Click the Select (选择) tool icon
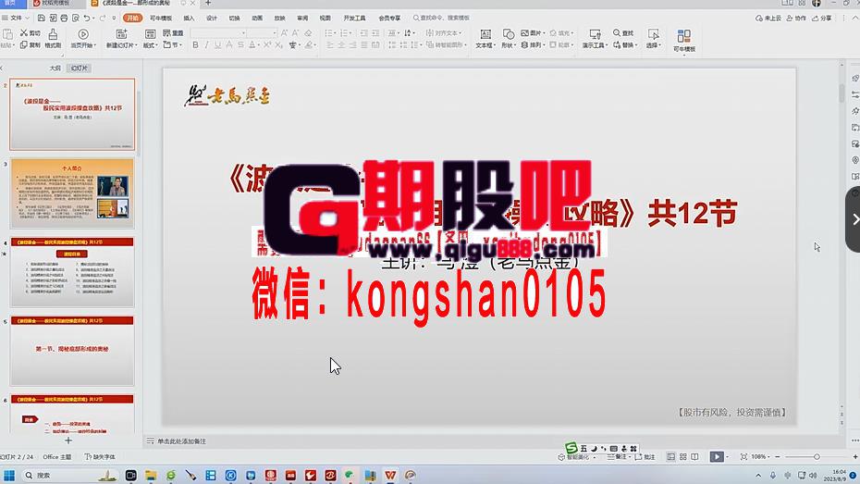Screen dimensions: 860x484 click(653, 34)
